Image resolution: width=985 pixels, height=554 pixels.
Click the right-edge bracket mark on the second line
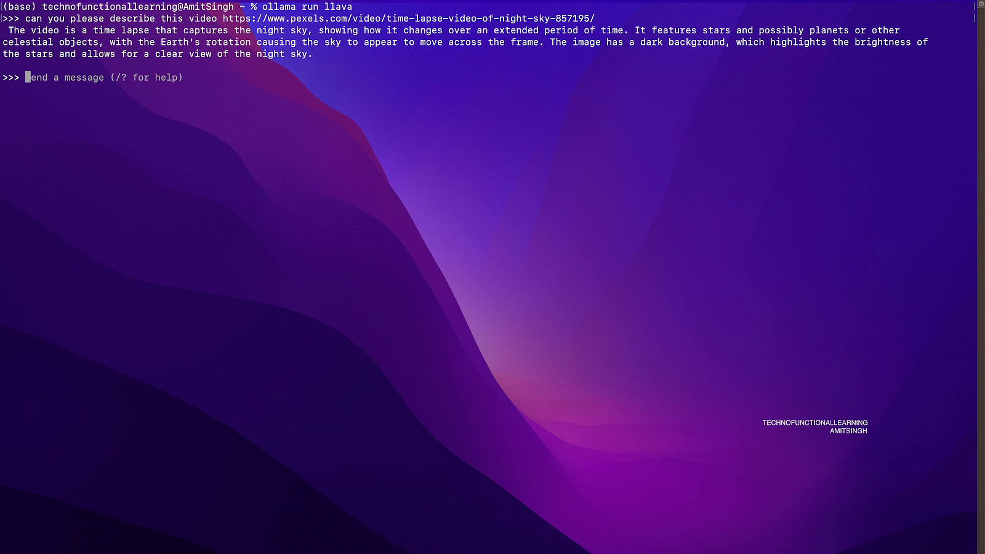pos(974,18)
